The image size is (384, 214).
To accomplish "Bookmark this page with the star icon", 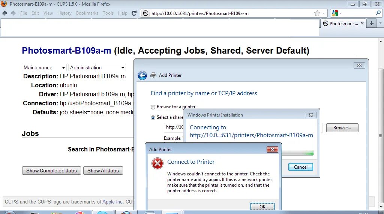I will pyautogui.click(x=317, y=13).
